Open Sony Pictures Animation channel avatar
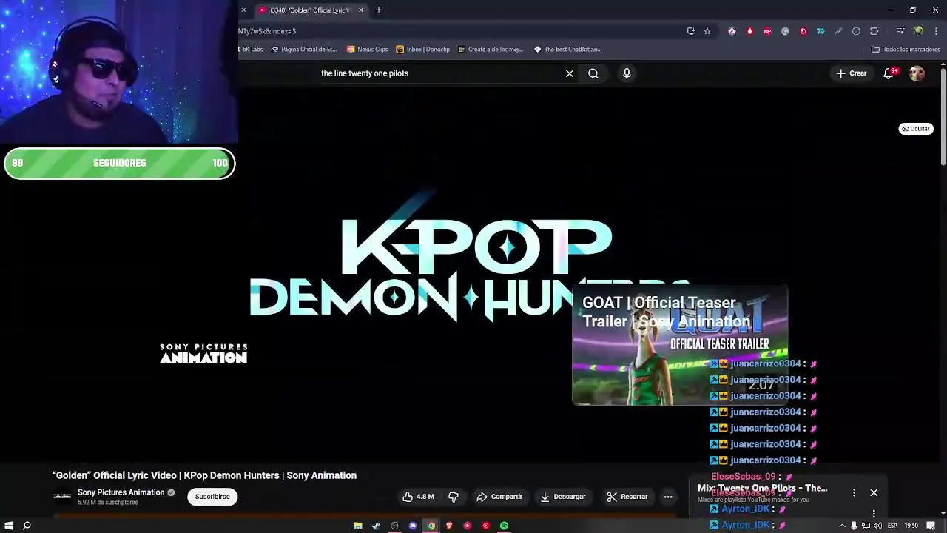 pyautogui.click(x=62, y=496)
